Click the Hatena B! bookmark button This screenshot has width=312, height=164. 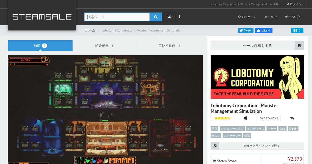(297, 30)
